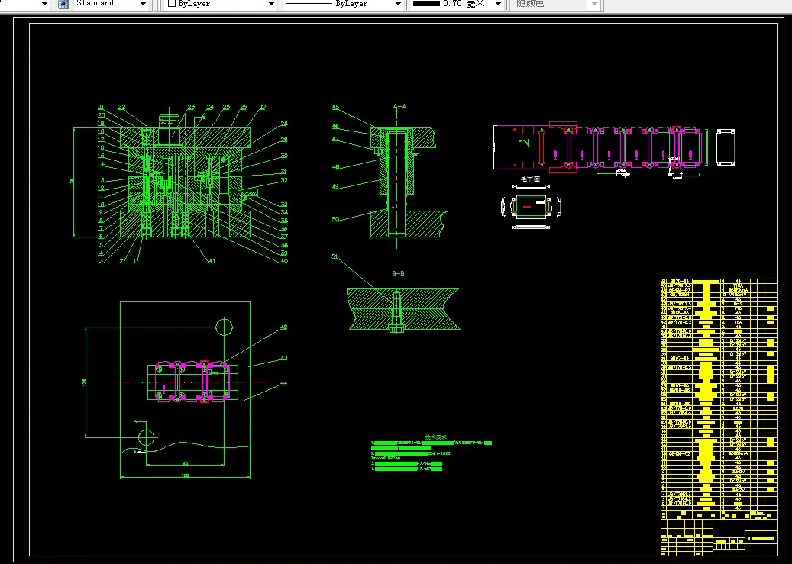Image resolution: width=792 pixels, height=564 pixels.
Task: Click the upper guide post circle in plan view
Action: pyautogui.click(x=225, y=327)
